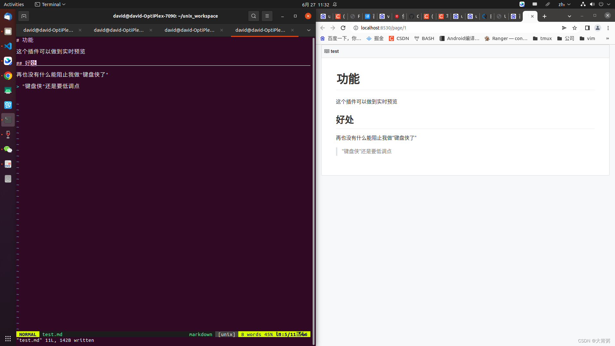Toggle Chrome profile avatar menu
615x346 pixels.
[x=598, y=28]
